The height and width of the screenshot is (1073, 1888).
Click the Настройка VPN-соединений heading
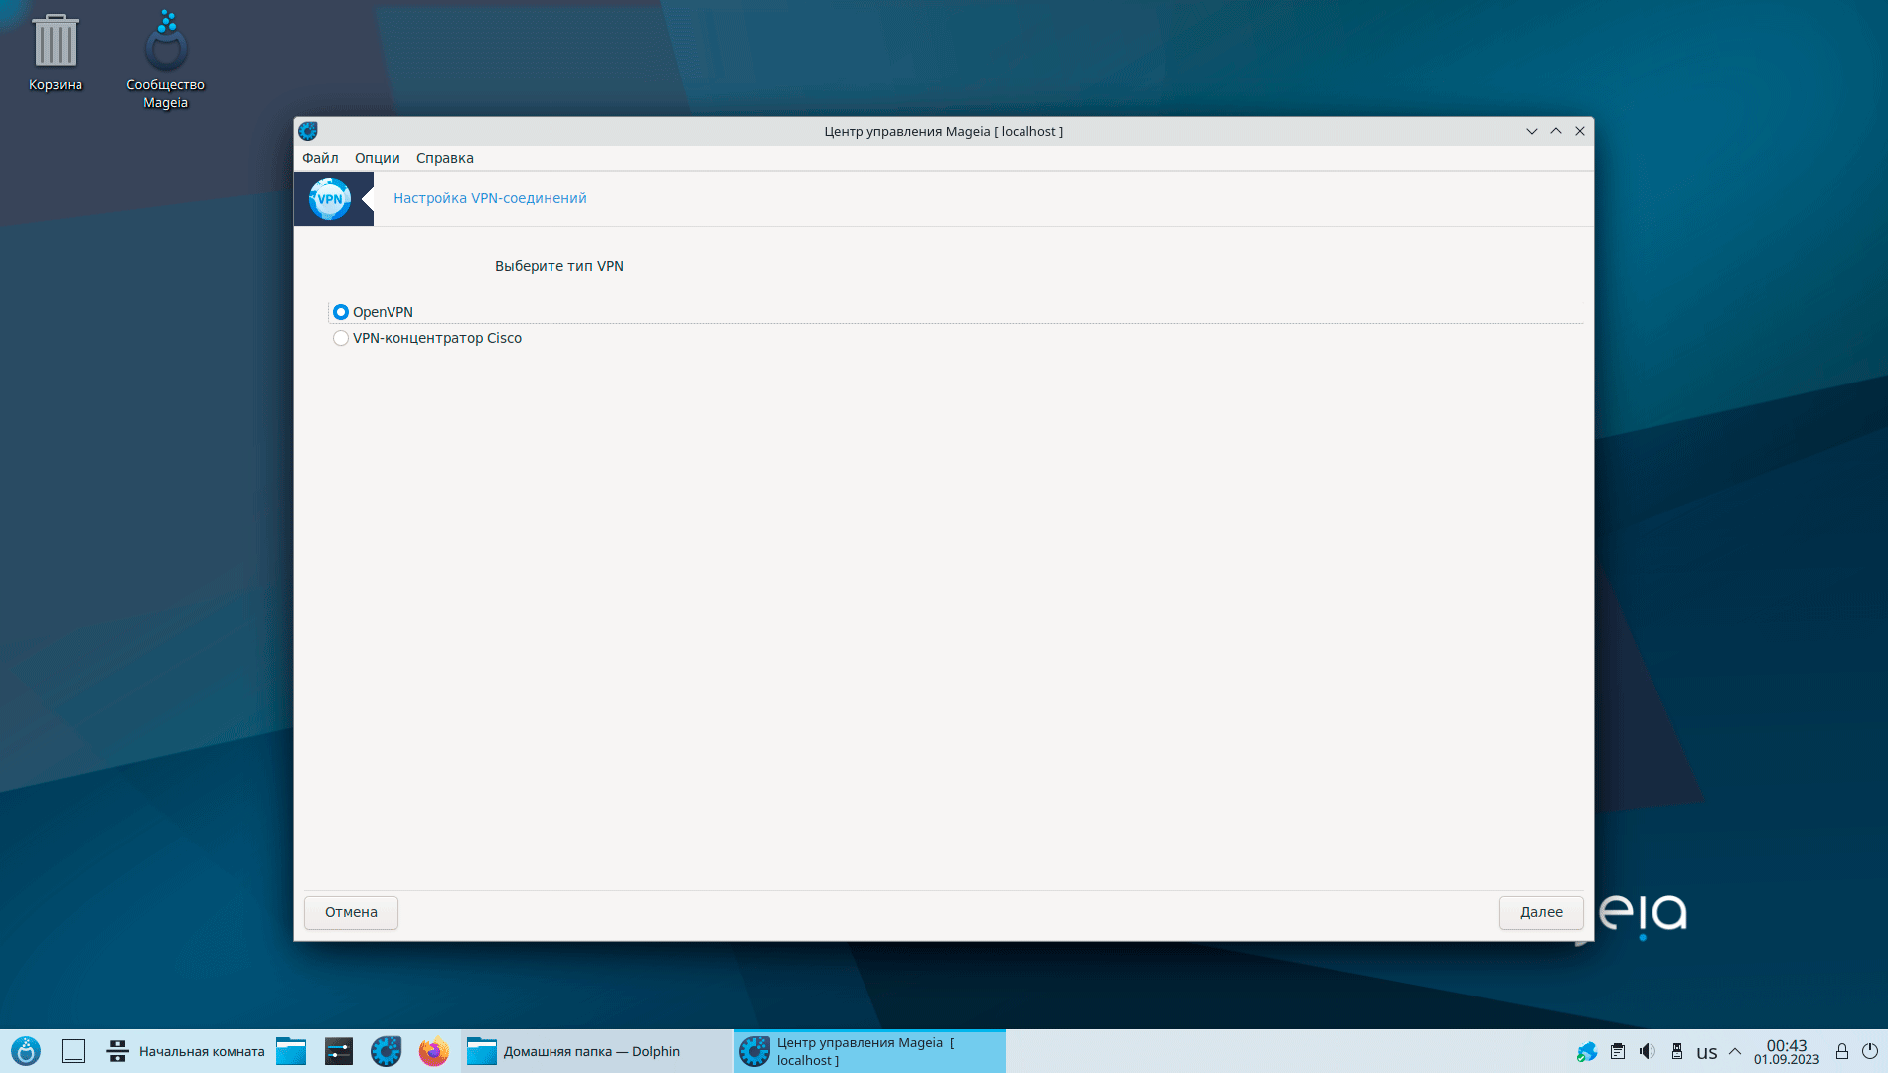(x=490, y=198)
